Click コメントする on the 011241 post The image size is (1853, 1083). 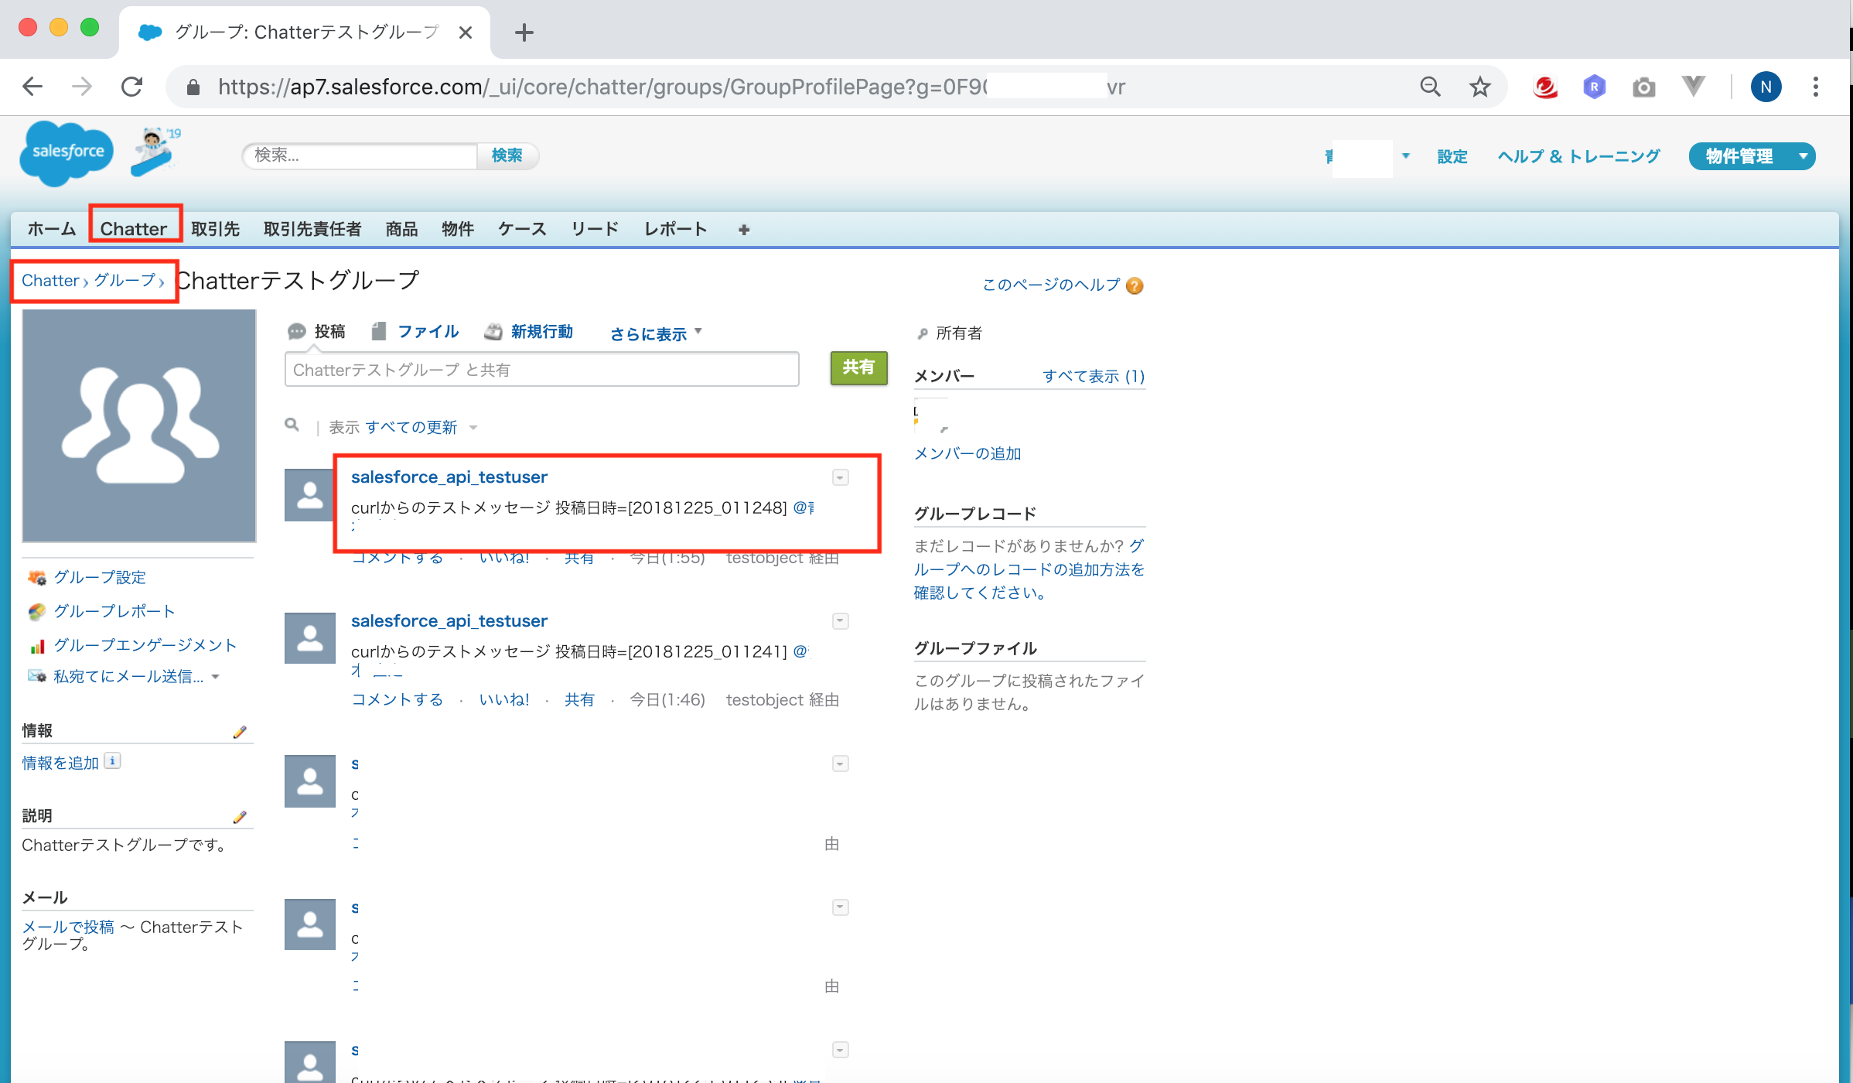[x=398, y=699]
